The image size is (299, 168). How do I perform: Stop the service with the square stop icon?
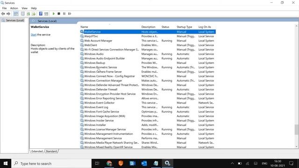pyautogui.click(x=59, y=14)
